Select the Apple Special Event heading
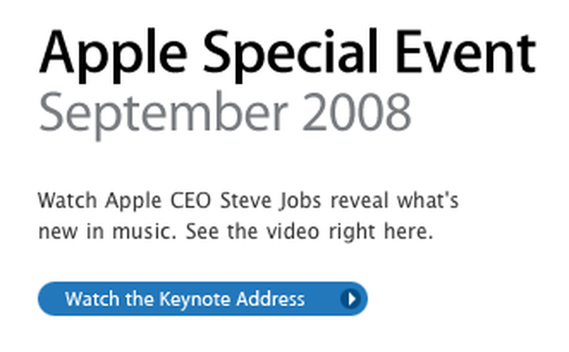Image resolution: width=569 pixels, height=352 pixels. click(x=288, y=55)
